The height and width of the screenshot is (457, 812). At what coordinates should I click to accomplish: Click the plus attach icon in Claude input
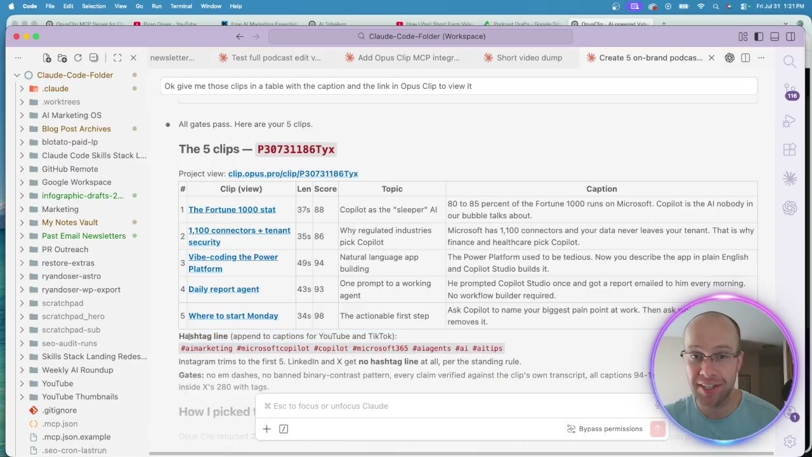coord(266,429)
